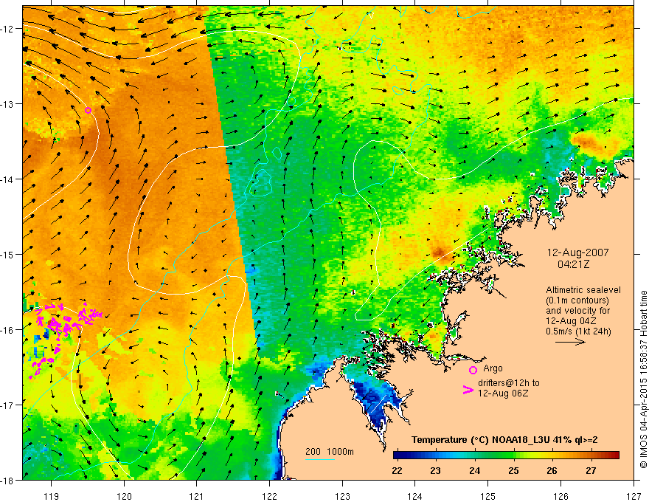The height and width of the screenshot is (502, 649).
Task: Click the latitude axis label -16
Action: (x=8, y=330)
